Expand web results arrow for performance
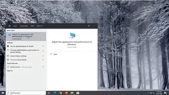The width and height of the screenshot is (169, 95). point(43,67)
